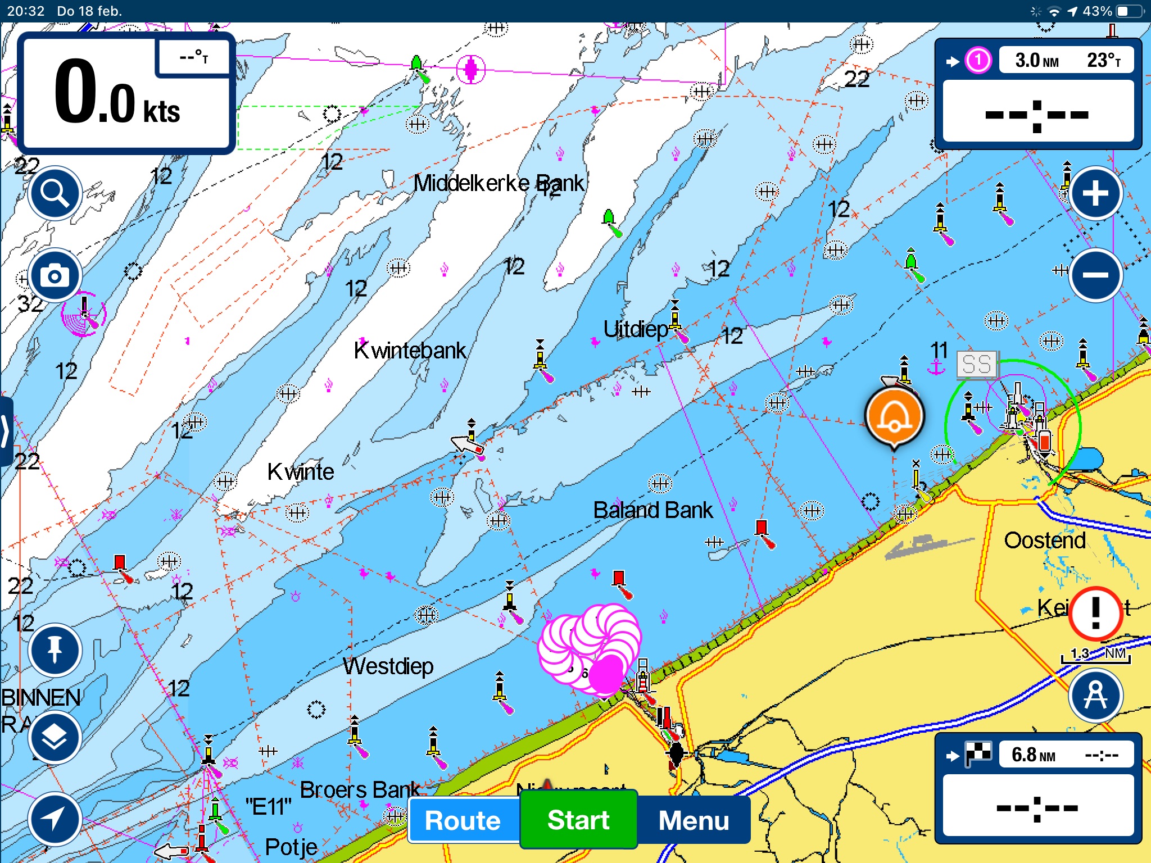Screen dimensions: 1151x863
Task: Open the Route tab
Action: pyautogui.click(x=464, y=820)
